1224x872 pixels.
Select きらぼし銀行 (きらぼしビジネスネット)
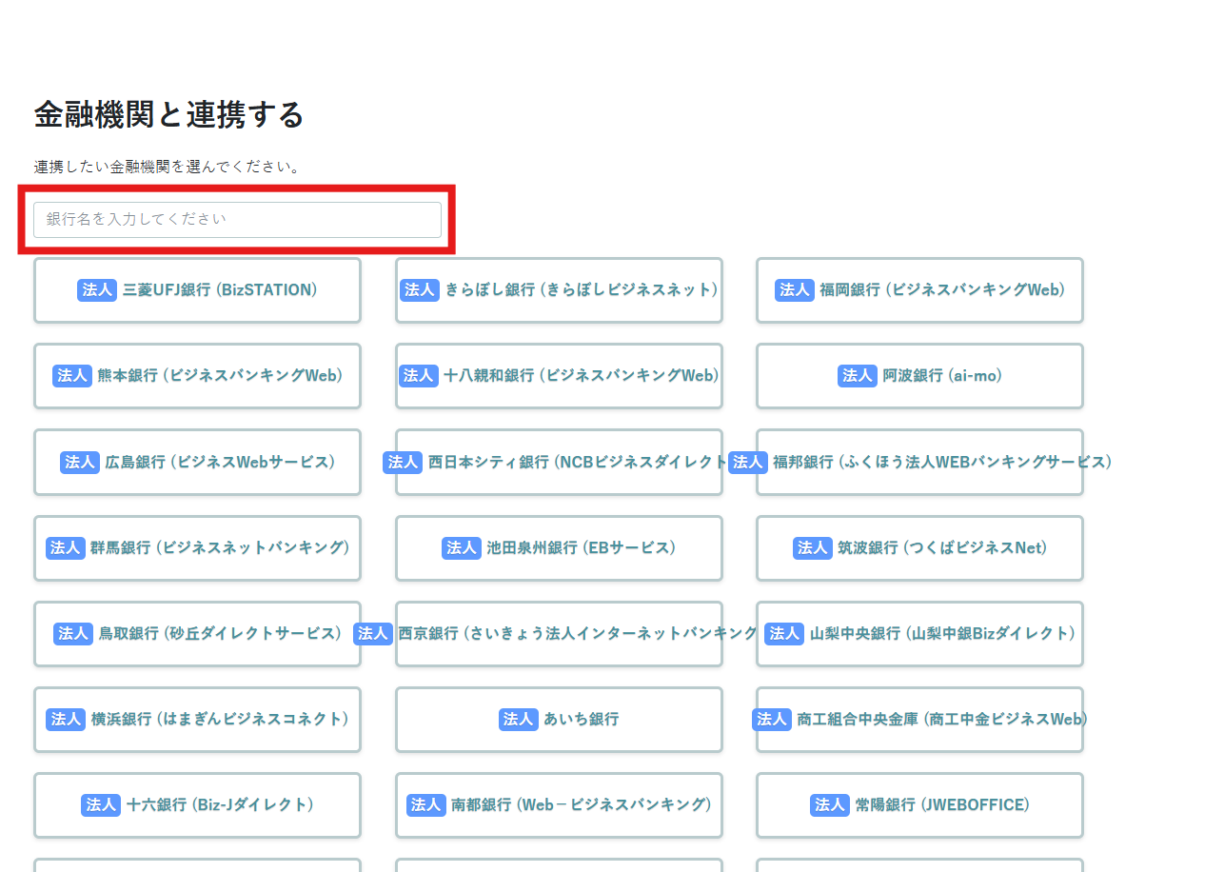(x=559, y=290)
